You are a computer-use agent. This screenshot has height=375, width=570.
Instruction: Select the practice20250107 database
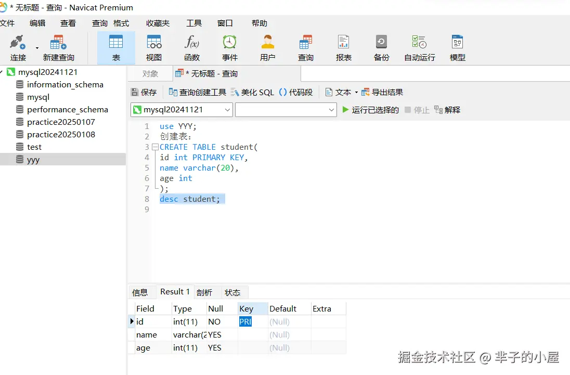[61, 122]
